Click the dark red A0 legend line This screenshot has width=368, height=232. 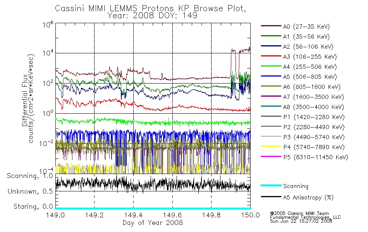(271, 26)
